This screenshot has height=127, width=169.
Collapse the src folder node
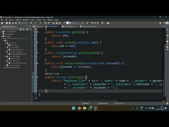tap(3, 41)
